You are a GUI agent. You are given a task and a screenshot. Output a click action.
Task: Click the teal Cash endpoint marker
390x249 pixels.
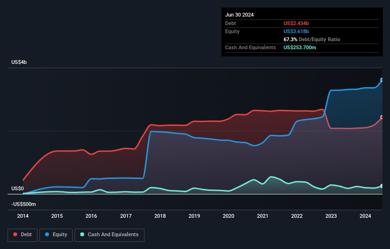point(382,186)
